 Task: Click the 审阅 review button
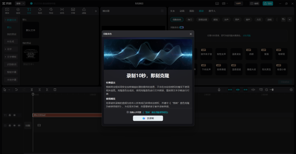click(x=254, y=3)
